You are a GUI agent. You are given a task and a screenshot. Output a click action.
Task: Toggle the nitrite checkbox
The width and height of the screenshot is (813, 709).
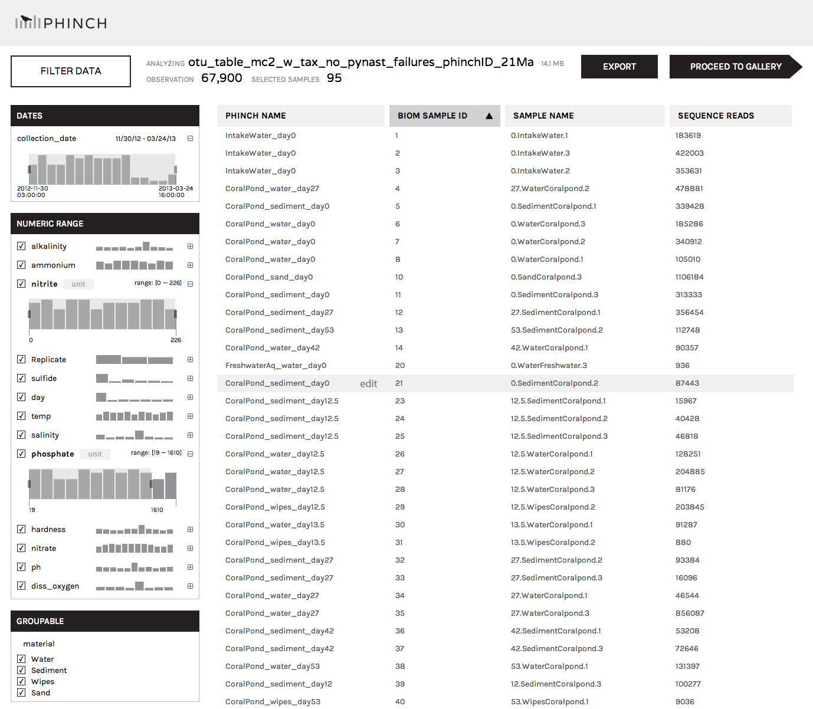[21, 284]
